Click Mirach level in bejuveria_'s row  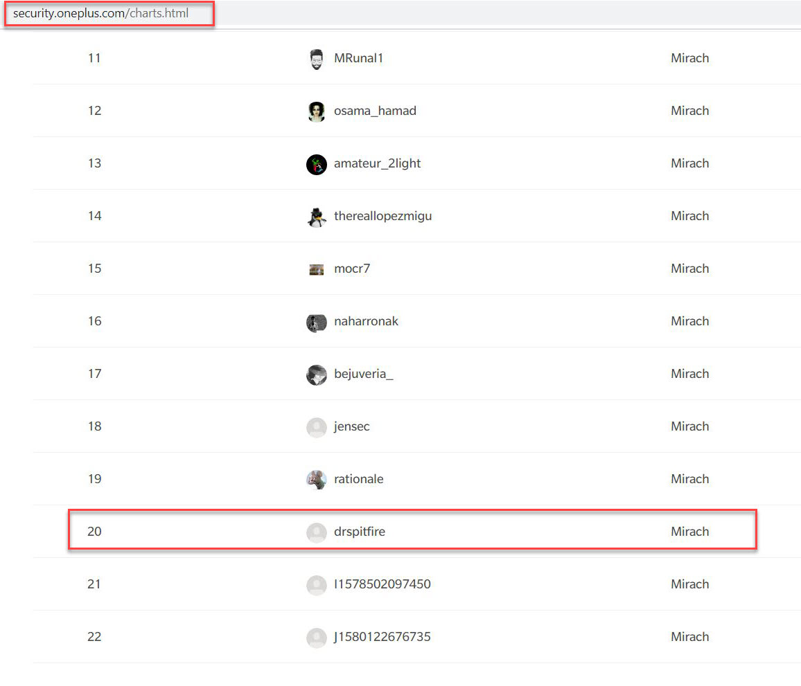point(689,374)
